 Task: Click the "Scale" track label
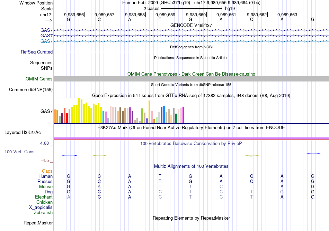47,9
